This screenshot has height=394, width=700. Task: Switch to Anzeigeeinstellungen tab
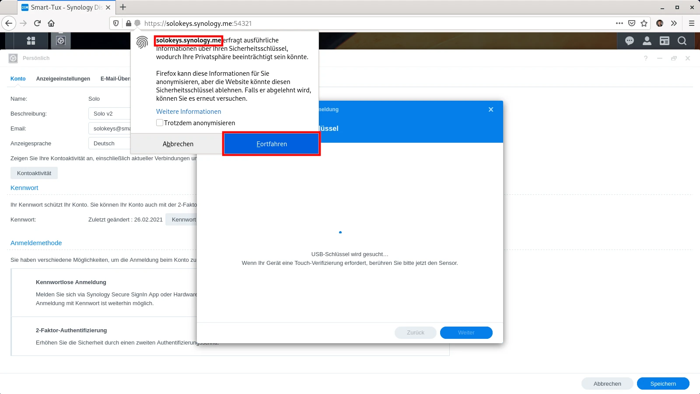(x=63, y=79)
